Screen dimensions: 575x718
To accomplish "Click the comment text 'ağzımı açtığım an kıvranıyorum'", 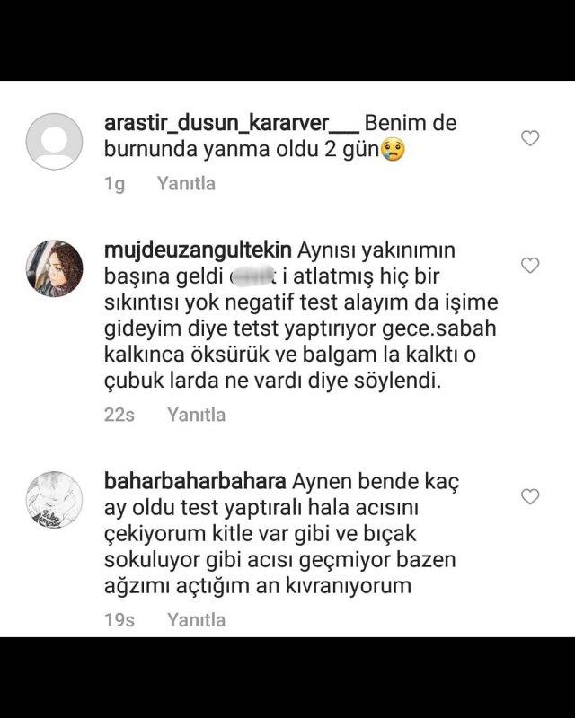I will (x=258, y=587).
